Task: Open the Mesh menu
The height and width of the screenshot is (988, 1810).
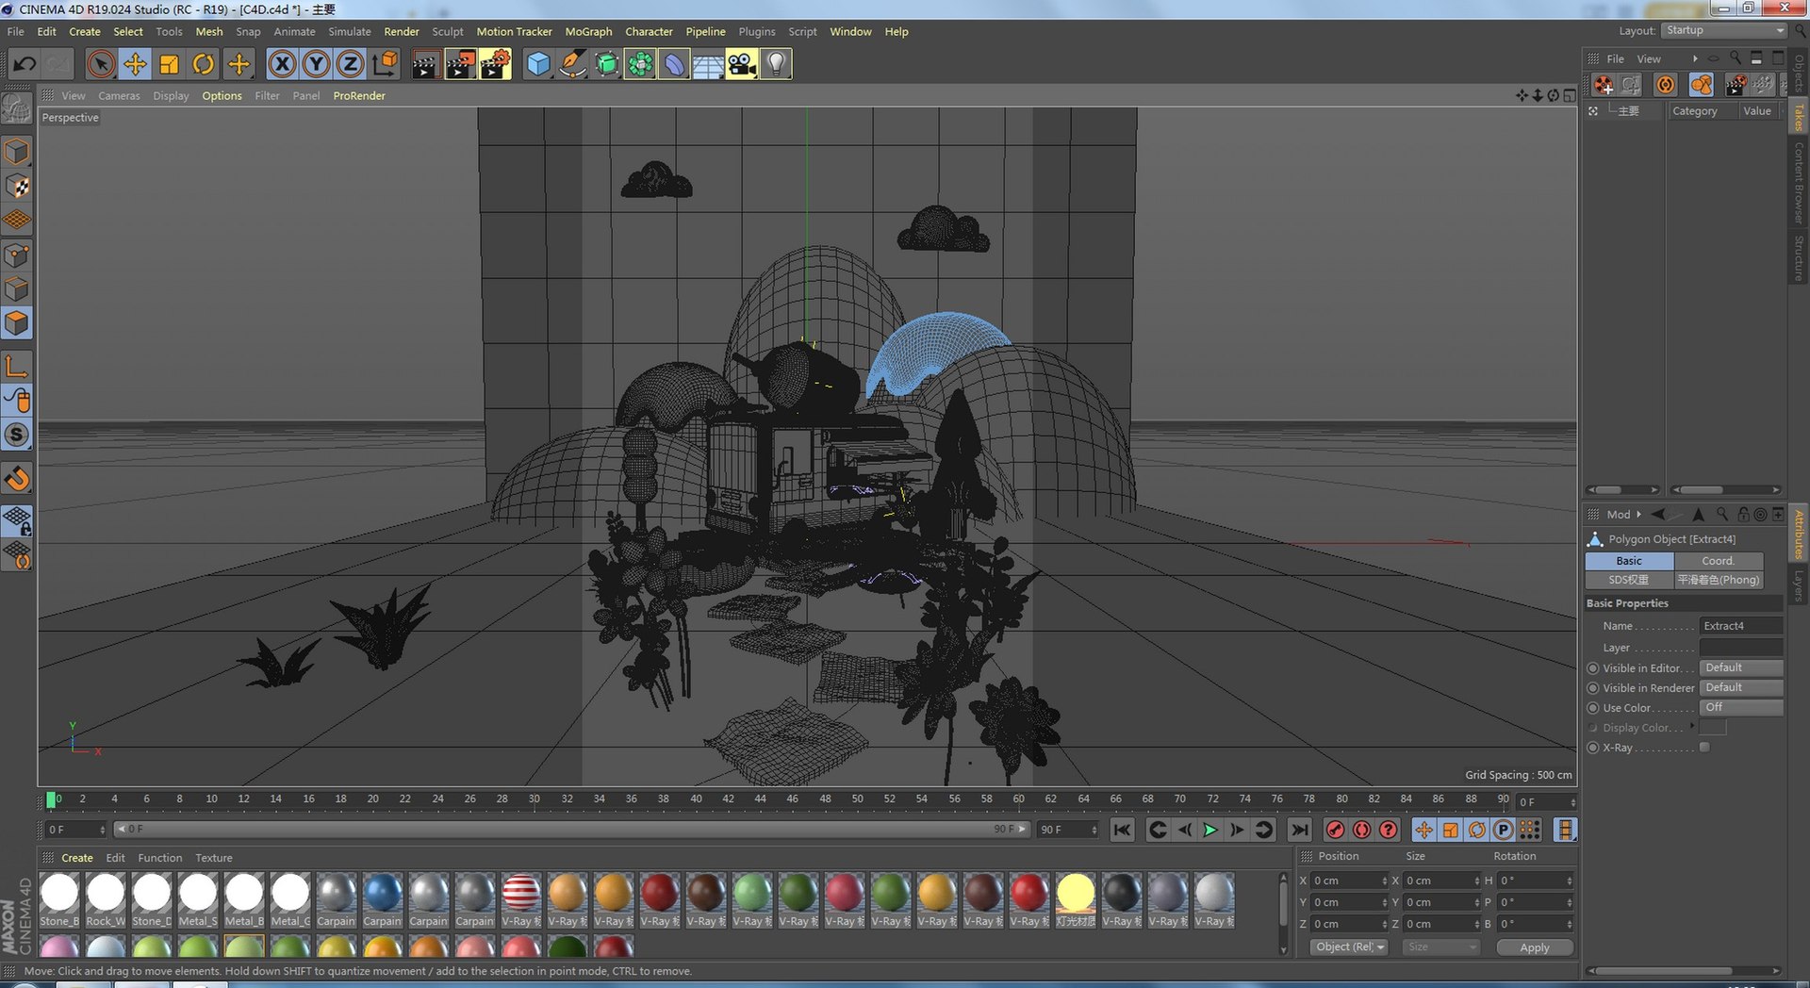Action: coord(209,31)
